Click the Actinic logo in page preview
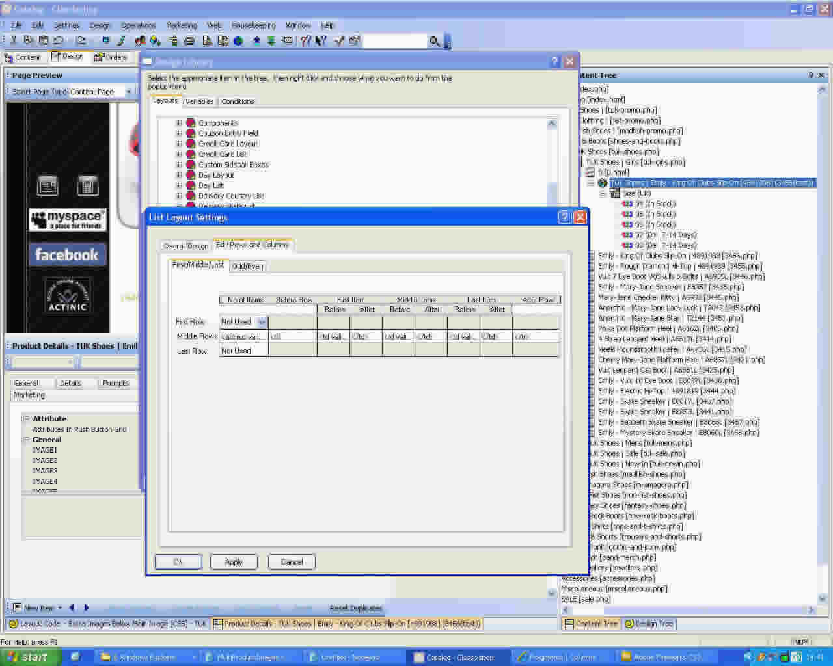The height and width of the screenshot is (666, 833). 67,297
